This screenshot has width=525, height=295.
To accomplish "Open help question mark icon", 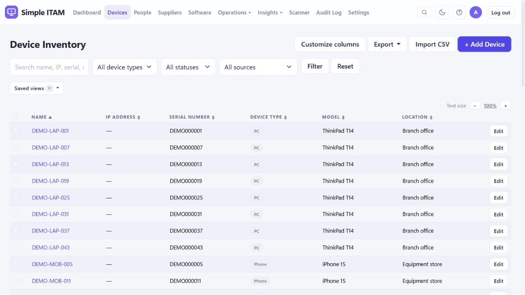I will click(x=459, y=12).
